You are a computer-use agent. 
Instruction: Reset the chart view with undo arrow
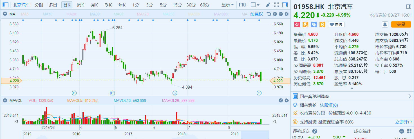pyautogui.click(x=269, y=14)
